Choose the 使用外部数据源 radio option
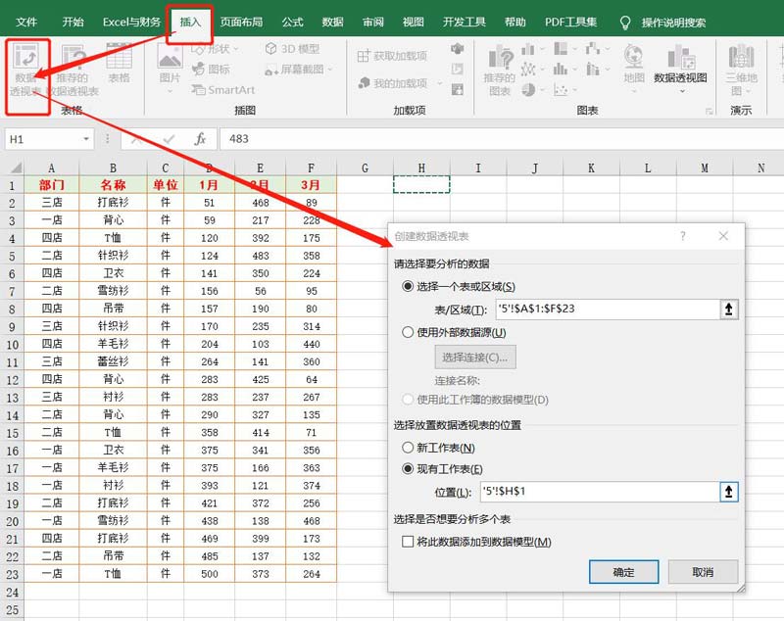 click(x=409, y=332)
